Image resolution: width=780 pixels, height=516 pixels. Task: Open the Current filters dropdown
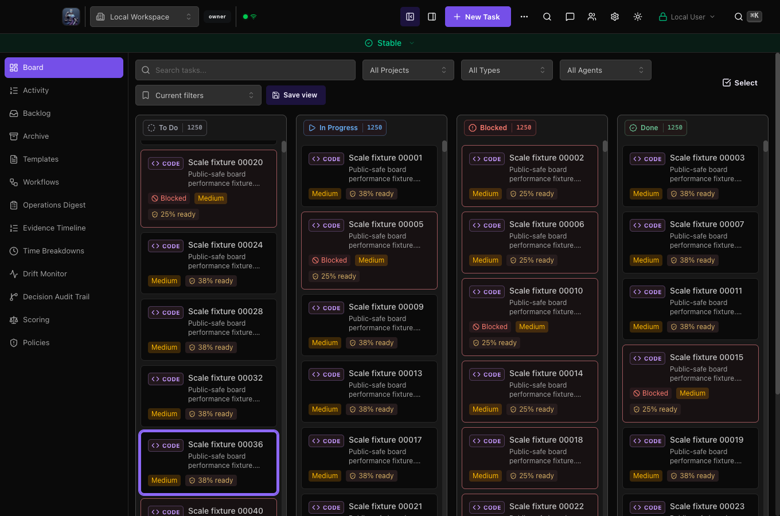tap(198, 95)
